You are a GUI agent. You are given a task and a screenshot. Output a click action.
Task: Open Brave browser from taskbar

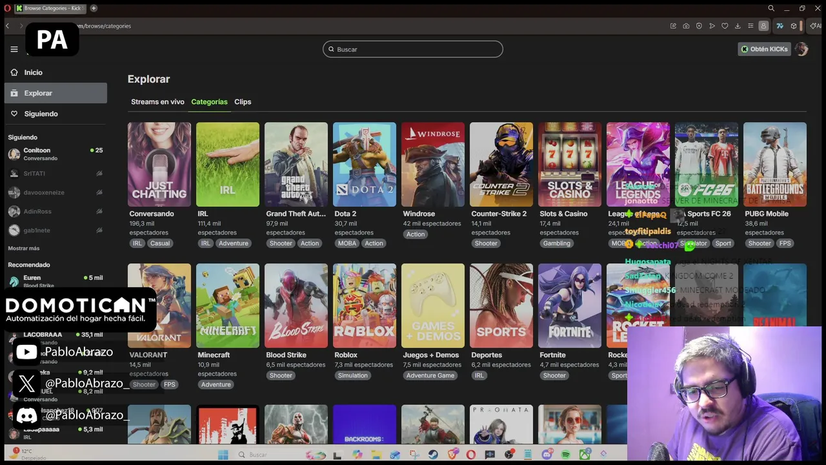click(452, 455)
